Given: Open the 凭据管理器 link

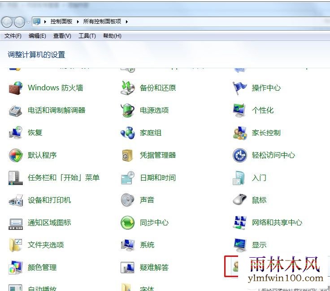Looking at the screenshot, I should tap(158, 155).
